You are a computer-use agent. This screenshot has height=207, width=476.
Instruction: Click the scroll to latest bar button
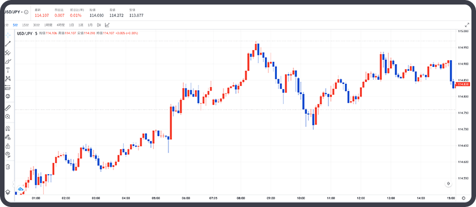pos(448,183)
